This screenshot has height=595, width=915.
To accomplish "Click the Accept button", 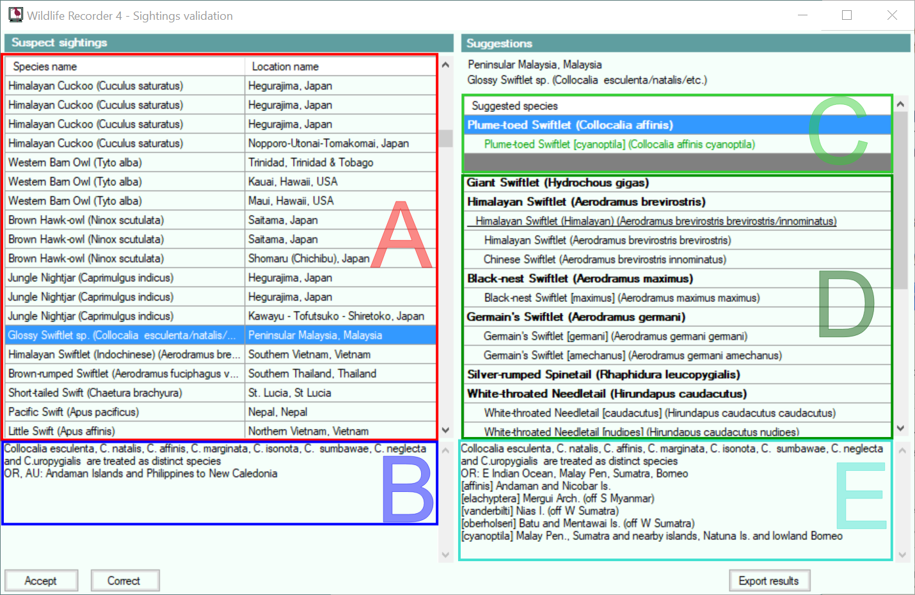I will (41, 581).
